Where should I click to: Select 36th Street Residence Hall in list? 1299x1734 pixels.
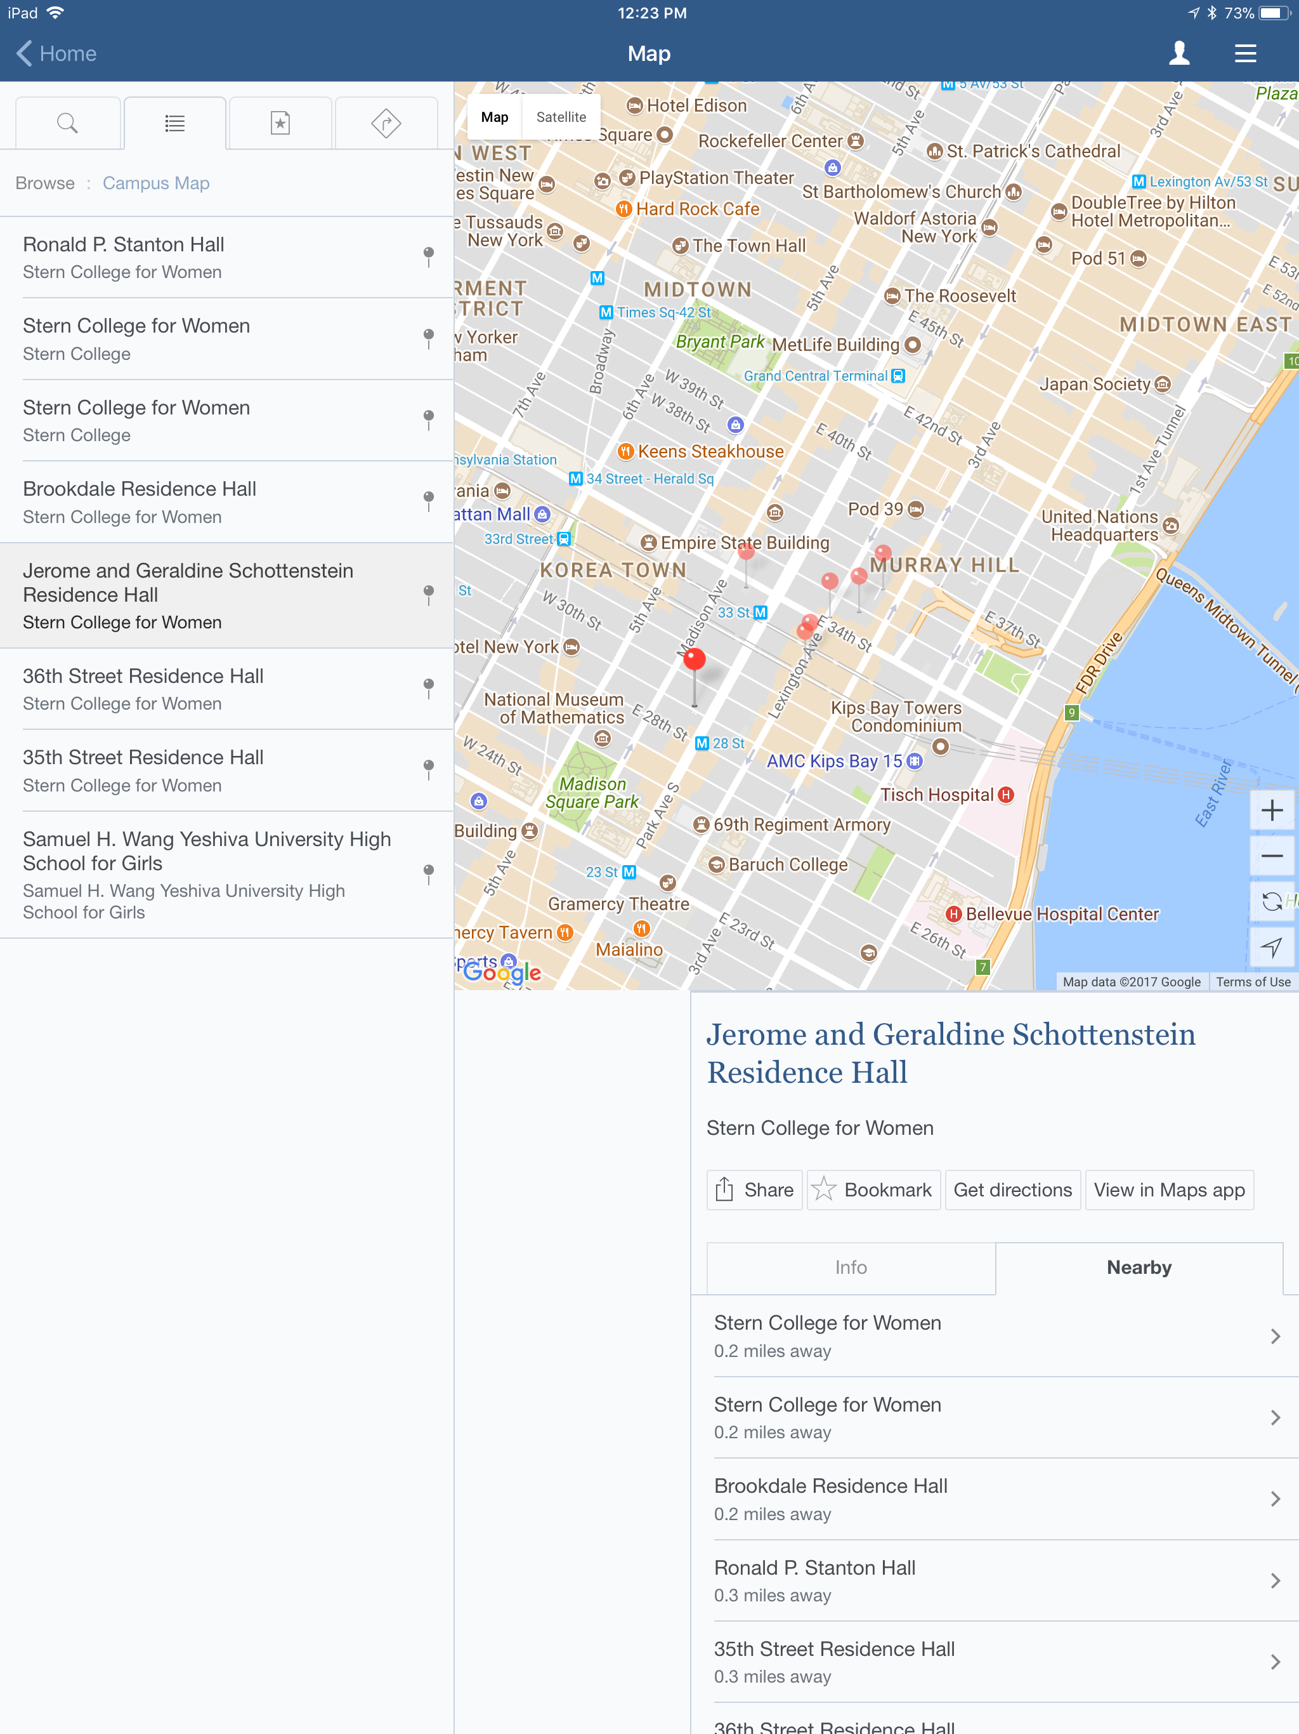click(226, 689)
